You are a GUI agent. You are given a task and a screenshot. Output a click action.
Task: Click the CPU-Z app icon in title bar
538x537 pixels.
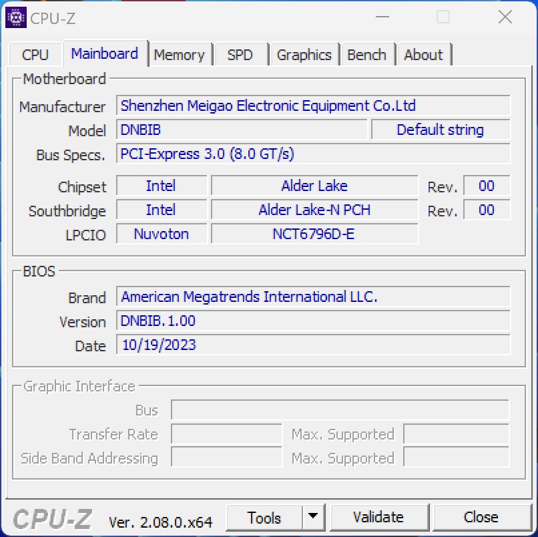(x=16, y=17)
